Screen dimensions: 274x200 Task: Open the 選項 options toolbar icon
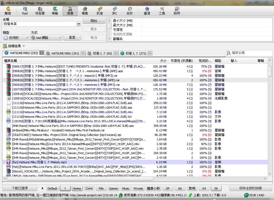pyautogui.click(x=147, y=11)
